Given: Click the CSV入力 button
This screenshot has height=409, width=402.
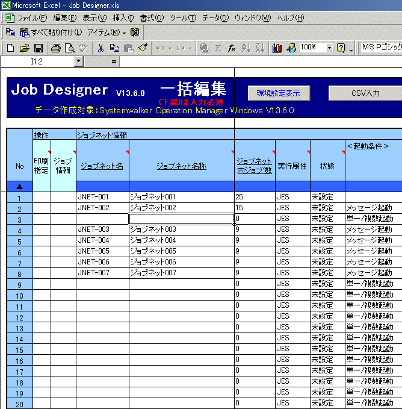Looking at the screenshot, I should [365, 93].
